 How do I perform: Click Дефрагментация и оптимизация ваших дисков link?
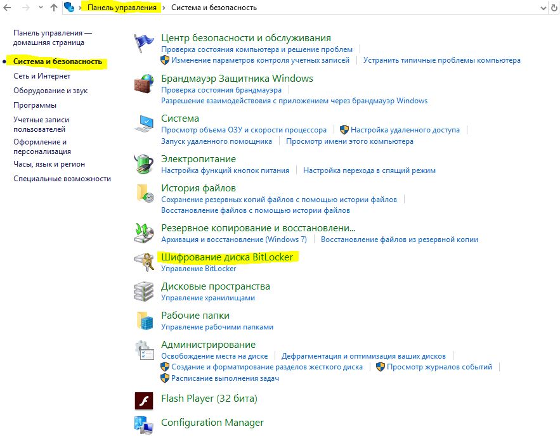coord(363,356)
